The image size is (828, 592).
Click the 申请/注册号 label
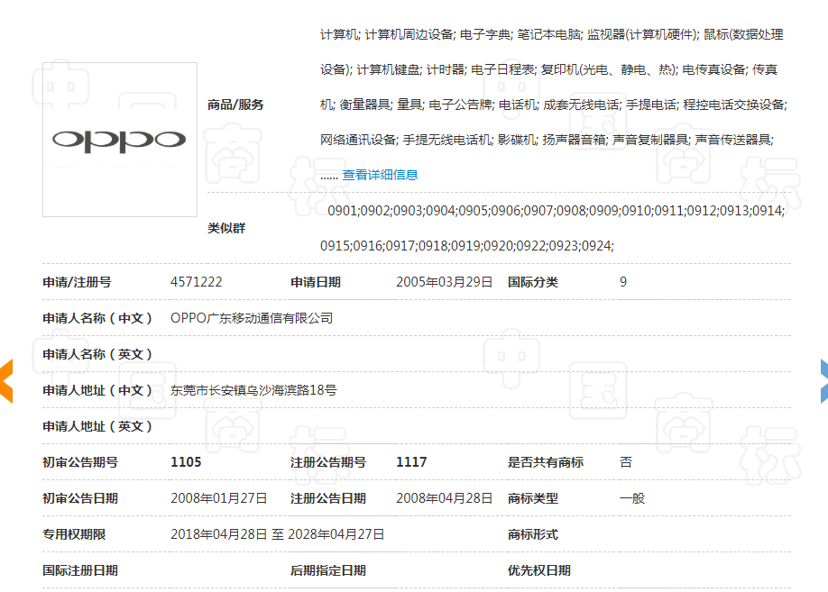point(77,282)
